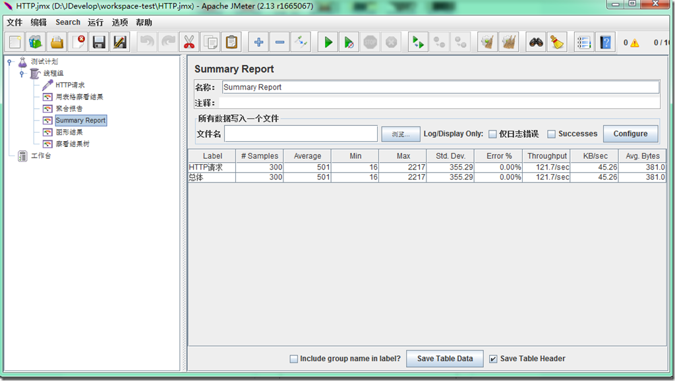
Task: Collapse the 线程组 tree node
Action: pos(22,74)
